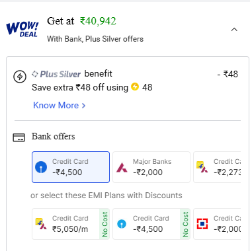Click the ₹40,942 deal price
250x251 pixels.
click(x=98, y=21)
